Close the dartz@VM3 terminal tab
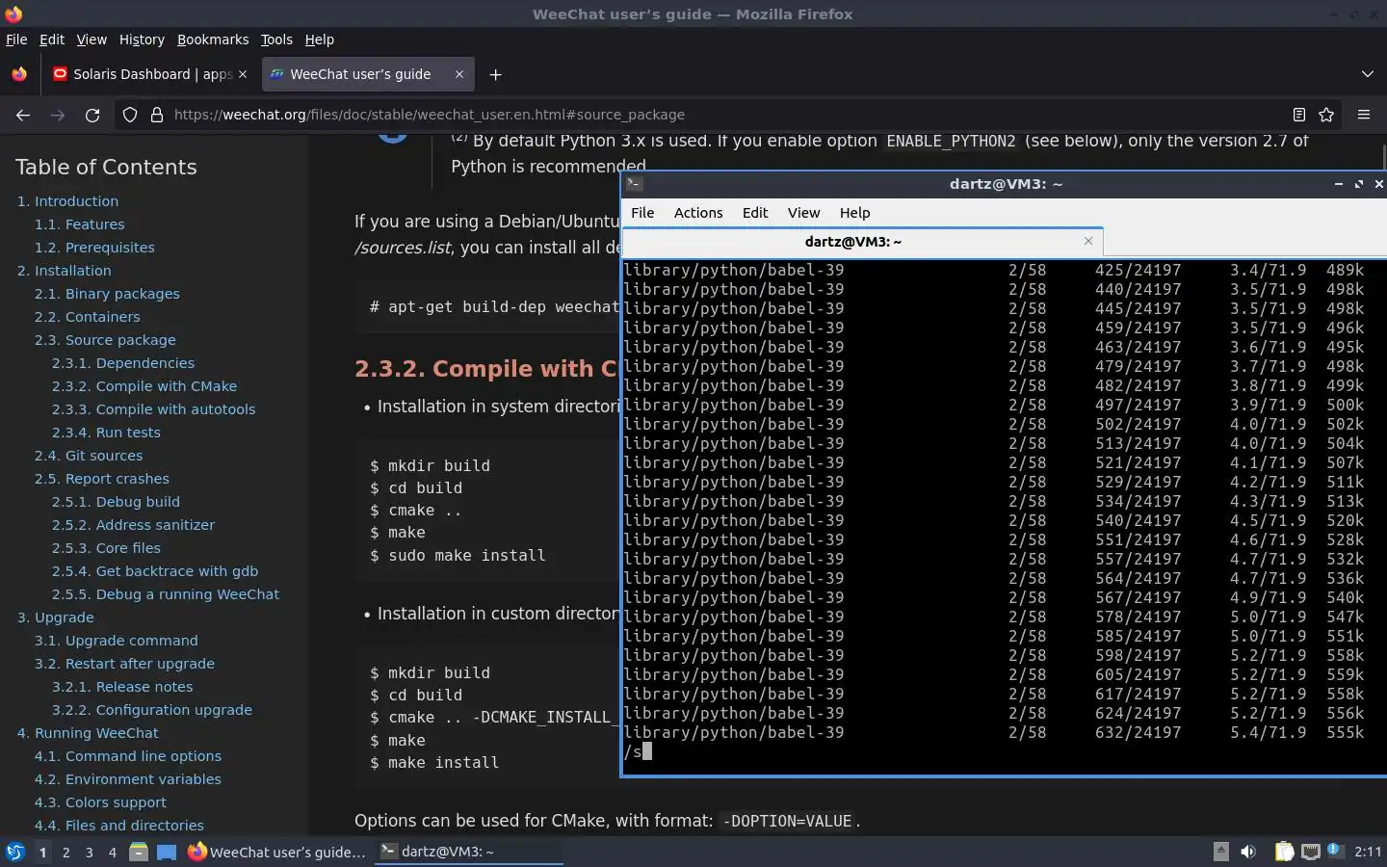The image size is (1387, 867). (1088, 241)
